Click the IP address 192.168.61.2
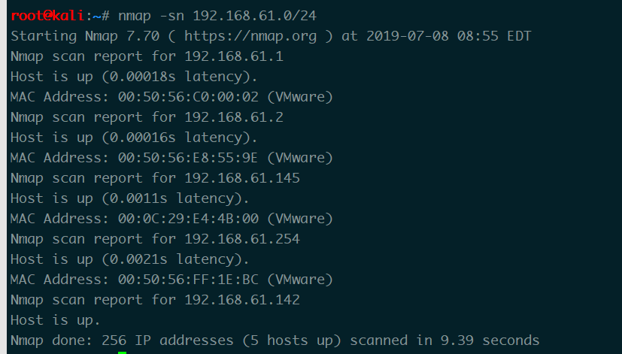 (234, 117)
